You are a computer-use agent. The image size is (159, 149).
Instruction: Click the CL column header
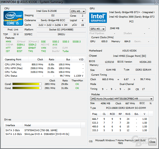(104, 114)
